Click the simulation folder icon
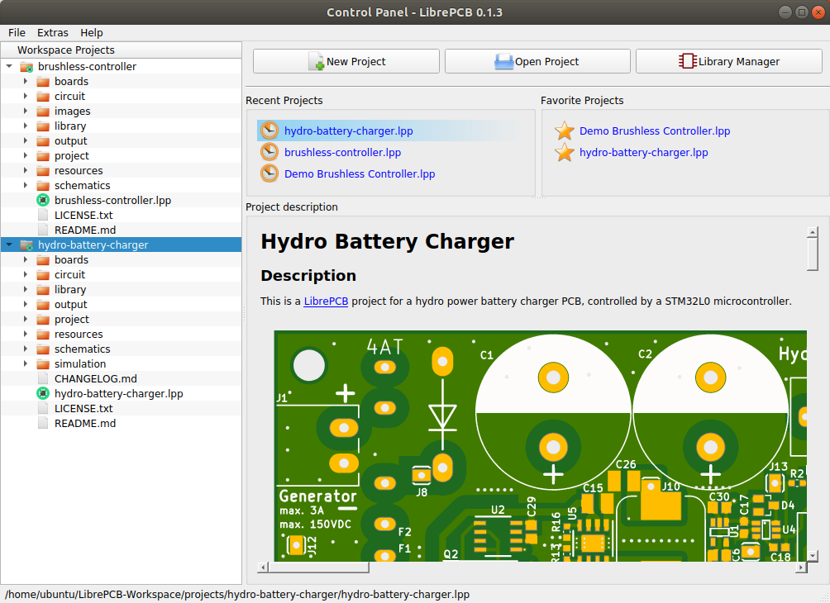 (43, 364)
